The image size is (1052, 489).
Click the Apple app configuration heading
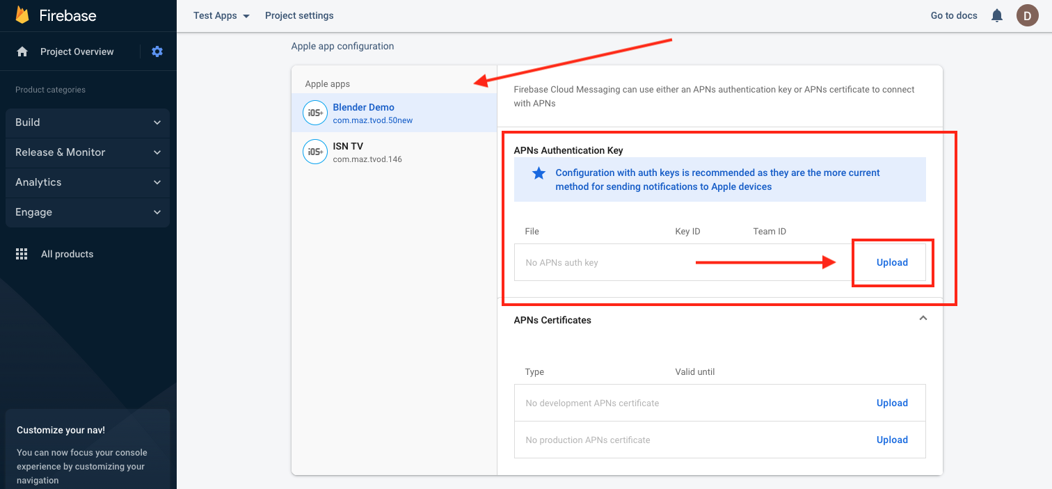tap(342, 46)
